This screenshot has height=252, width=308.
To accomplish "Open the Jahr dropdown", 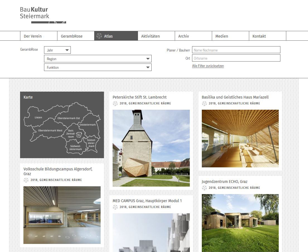I will 57,50.
